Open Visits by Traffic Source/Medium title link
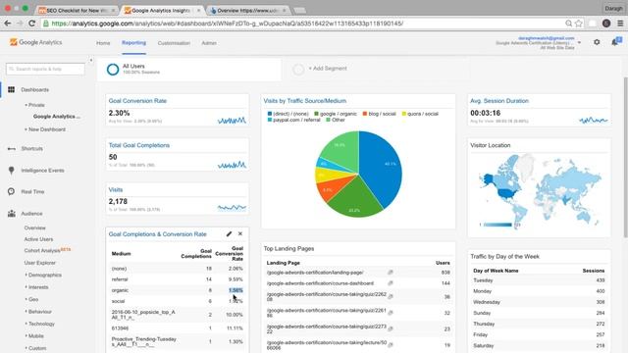This screenshot has width=628, height=353. 305,101
